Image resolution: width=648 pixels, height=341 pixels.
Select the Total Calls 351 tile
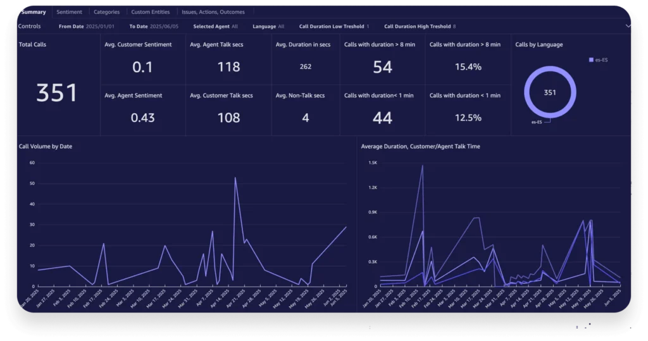point(57,92)
